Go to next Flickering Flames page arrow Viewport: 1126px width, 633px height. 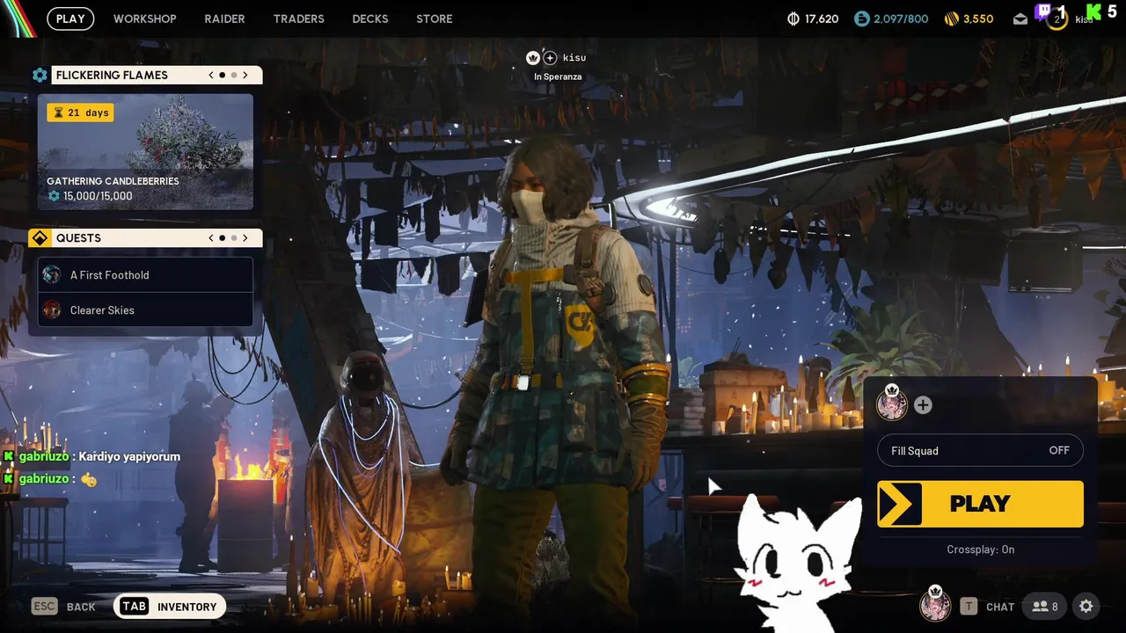pos(245,76)
